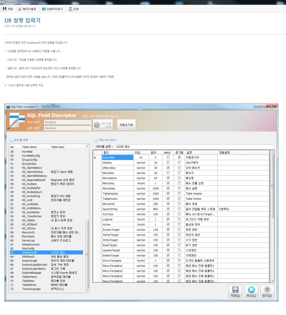Viewport: 286px width, 315px height.
Task: Select the MenuAuth table row
Action: (47, 232)
